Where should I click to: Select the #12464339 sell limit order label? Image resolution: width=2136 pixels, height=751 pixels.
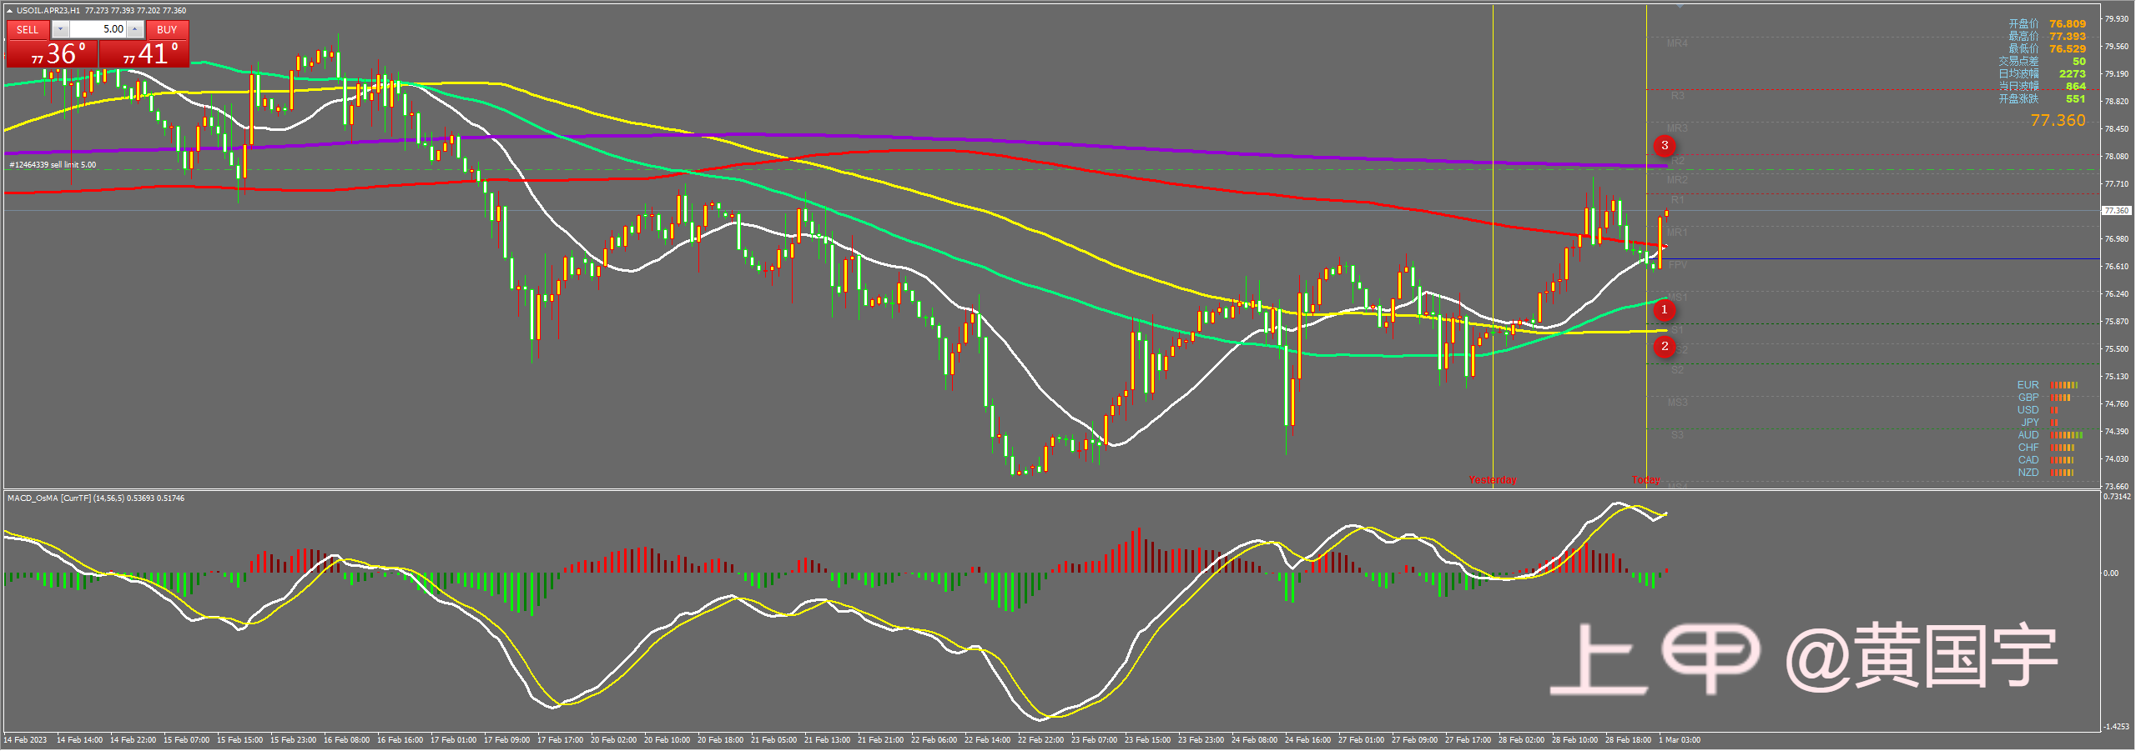click(53, 165)
